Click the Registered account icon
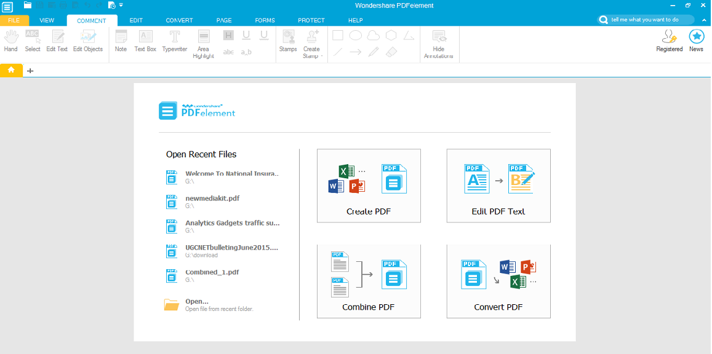The width and height of the screenshot is (712, 354). (x=670, y=41)
